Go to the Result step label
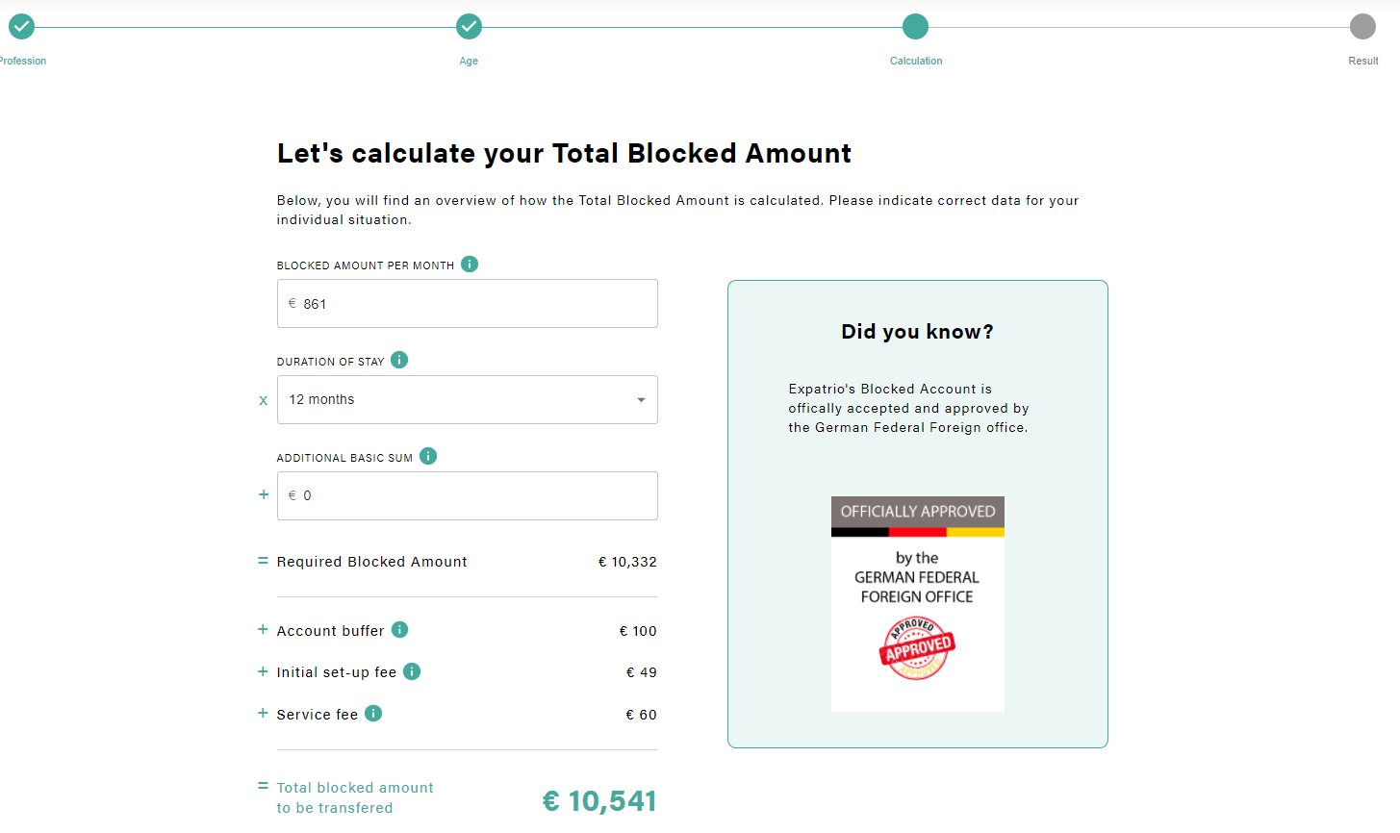 [x=1362, y=62]
